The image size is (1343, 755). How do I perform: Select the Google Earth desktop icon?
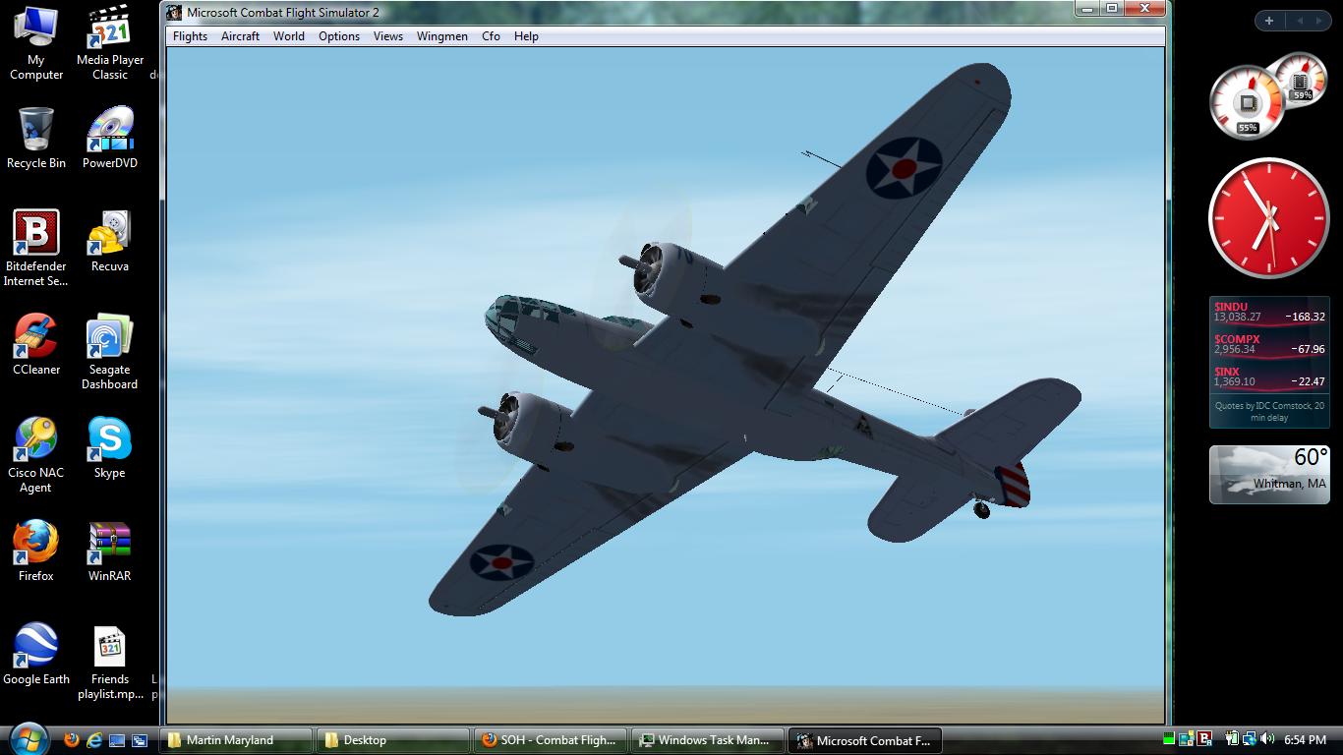pos(36,654)
